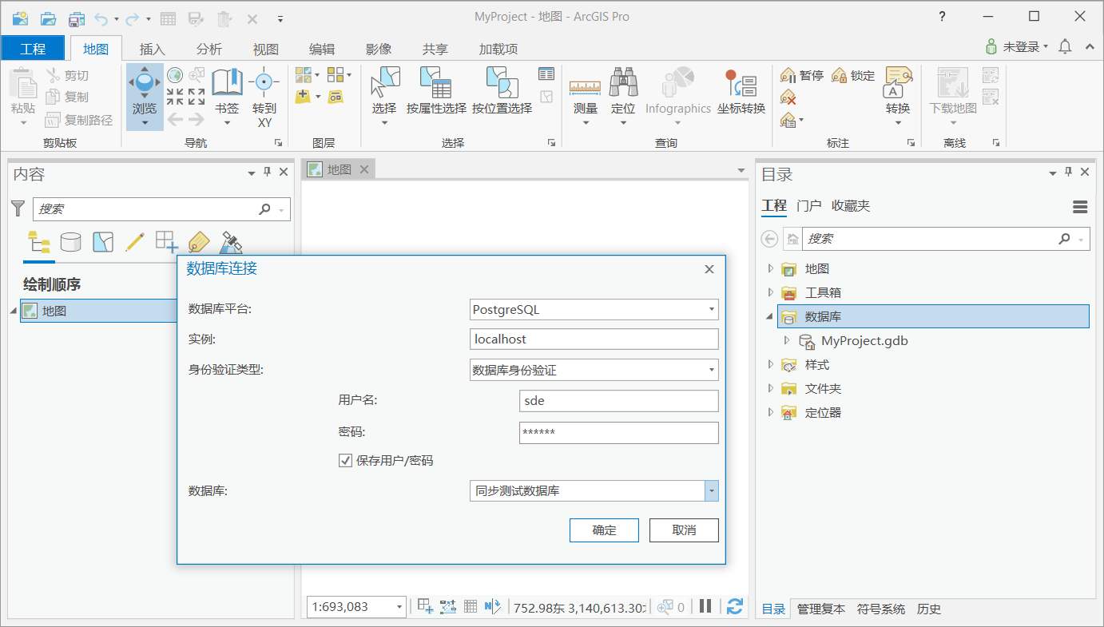Open the Database Platform (数据库平台) PostgreSQL dropdown
This screenshot has width=1104, height=627.
(594, 309)
